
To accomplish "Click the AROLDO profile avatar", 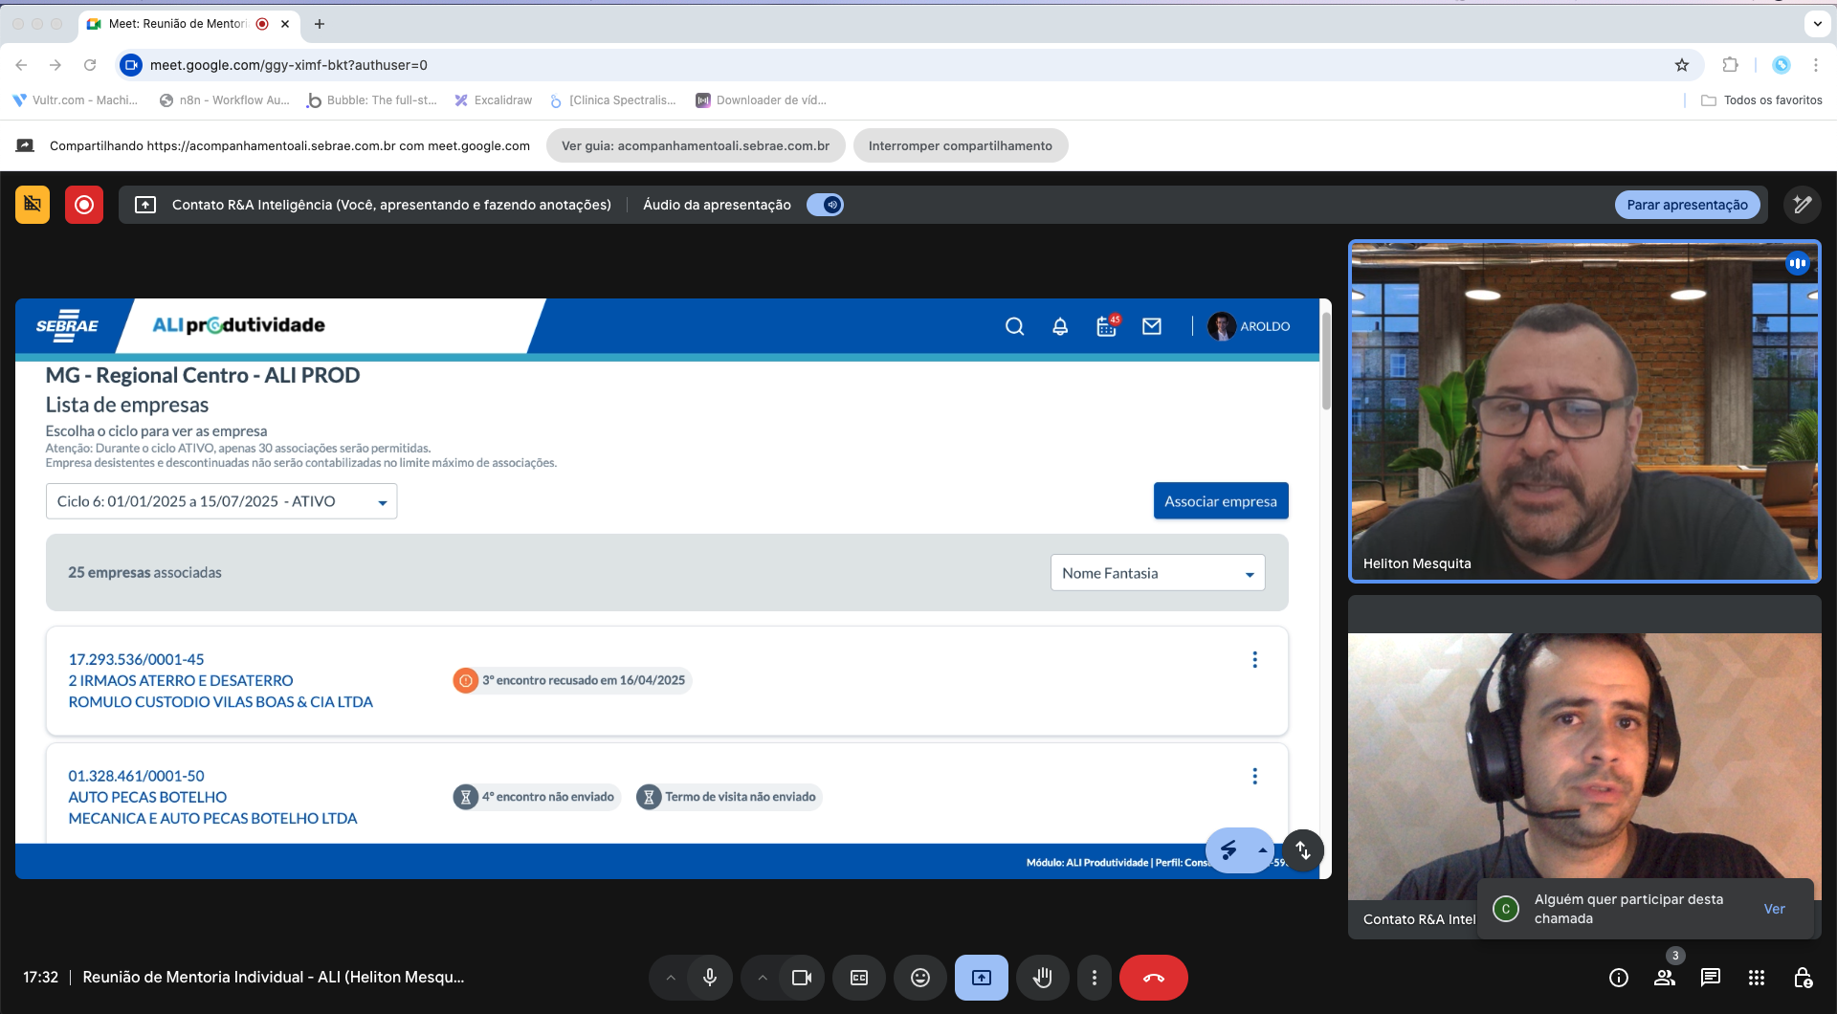I will [x=1222, y=326].
